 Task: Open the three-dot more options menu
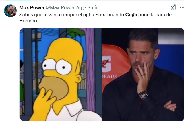pyautogui.click(x=182, y=7)
